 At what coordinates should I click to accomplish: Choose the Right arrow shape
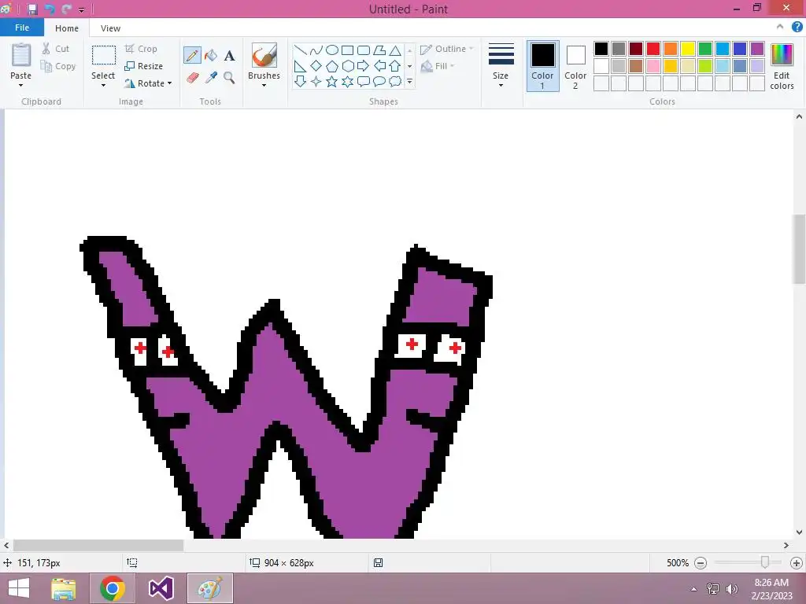[x=364, y=66]
